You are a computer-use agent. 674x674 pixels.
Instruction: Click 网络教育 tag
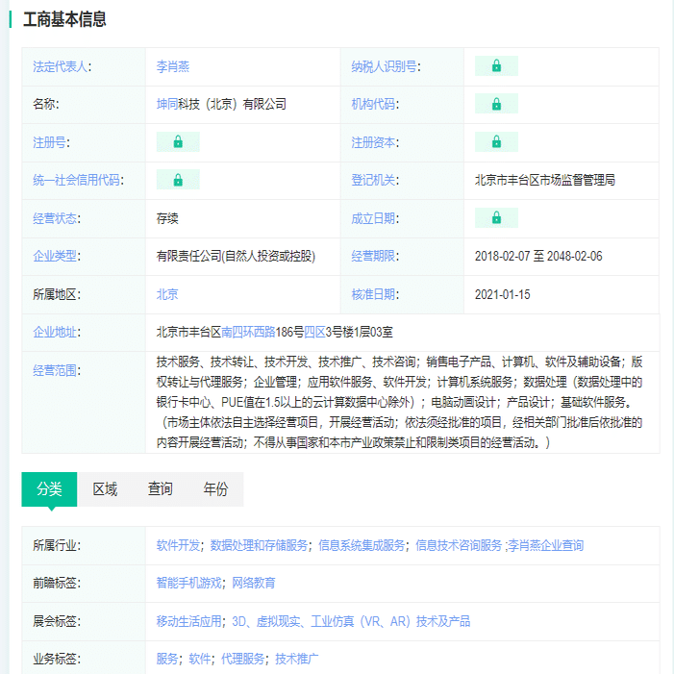(254, 583)
